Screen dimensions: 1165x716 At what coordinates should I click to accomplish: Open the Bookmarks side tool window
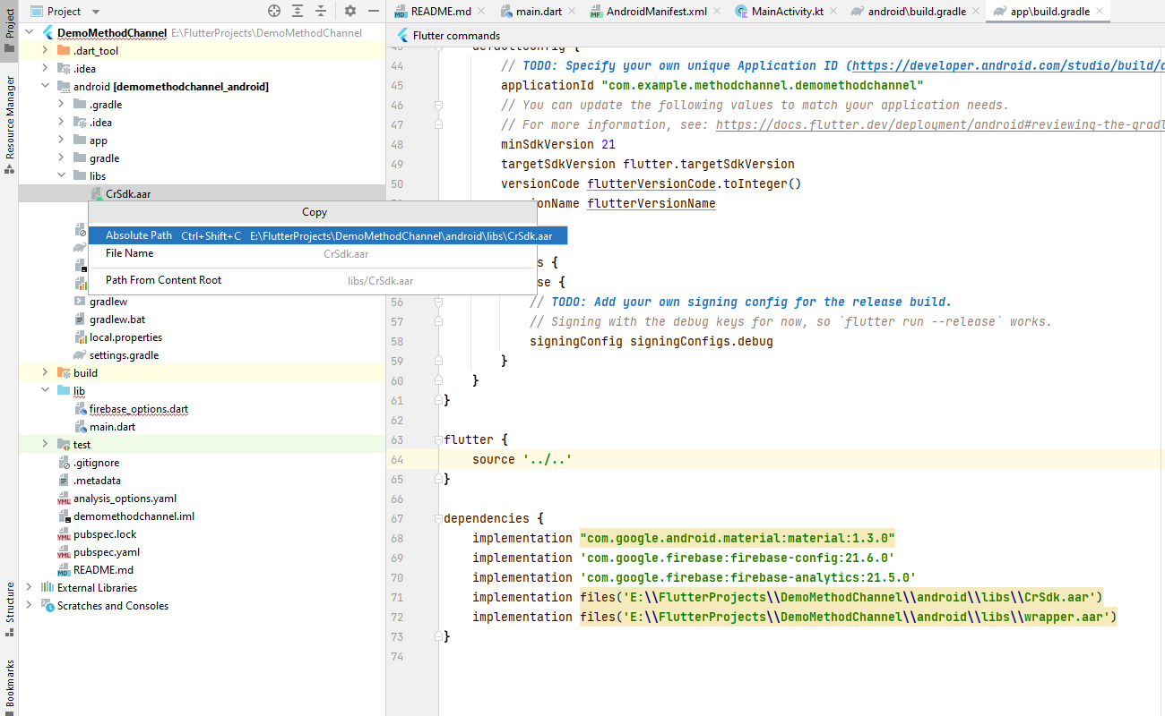10,685
